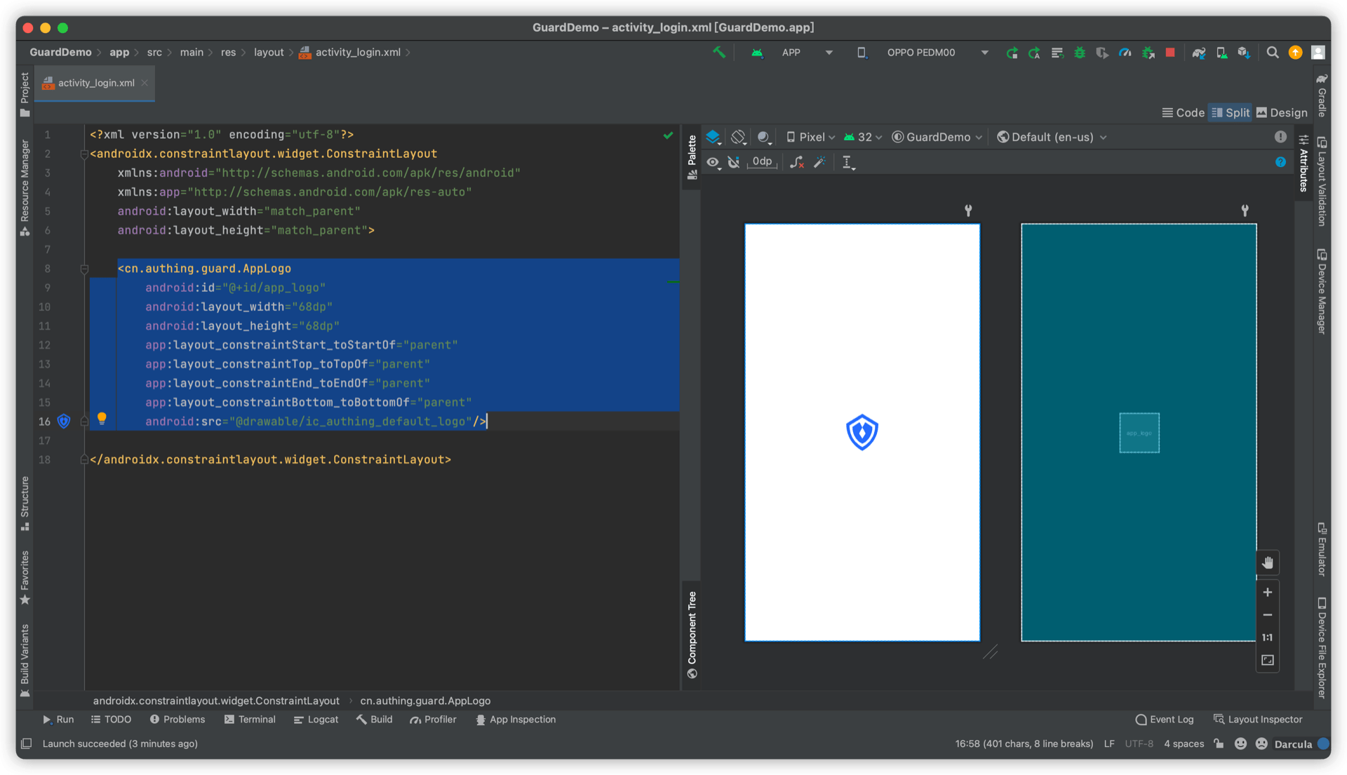The width and height of the screenshot is (1347, 775).
Task: Open the Logcat tool window tab
Action: click(316, 720)
